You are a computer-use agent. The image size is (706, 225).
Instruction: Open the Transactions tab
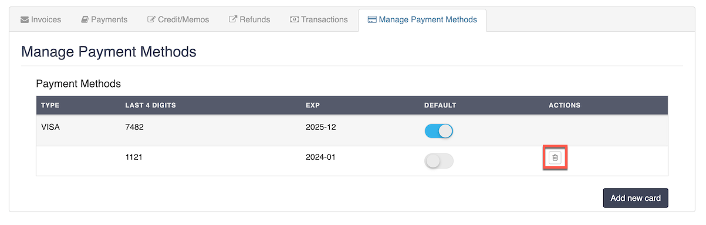pos(319,19)
